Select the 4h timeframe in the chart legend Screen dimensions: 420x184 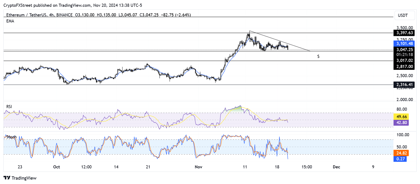tap(52, 15)
